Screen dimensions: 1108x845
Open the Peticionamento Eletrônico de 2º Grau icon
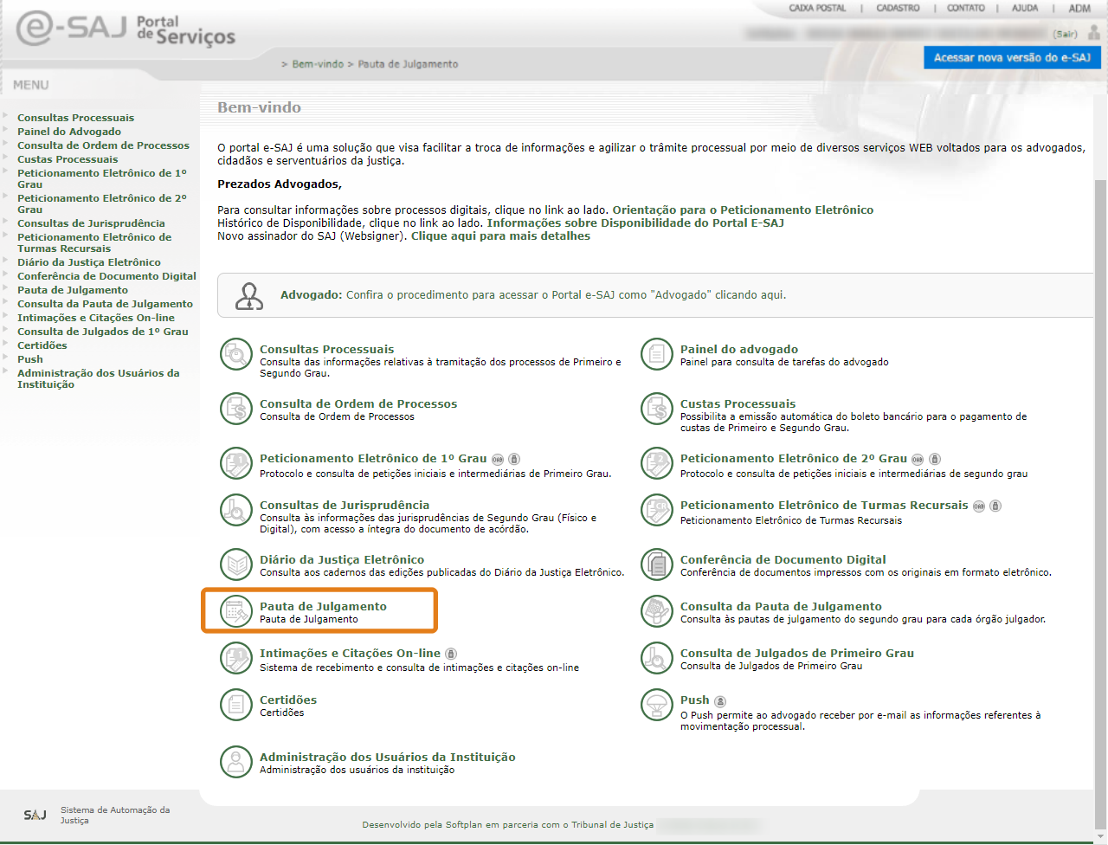[x=657, y=463]
